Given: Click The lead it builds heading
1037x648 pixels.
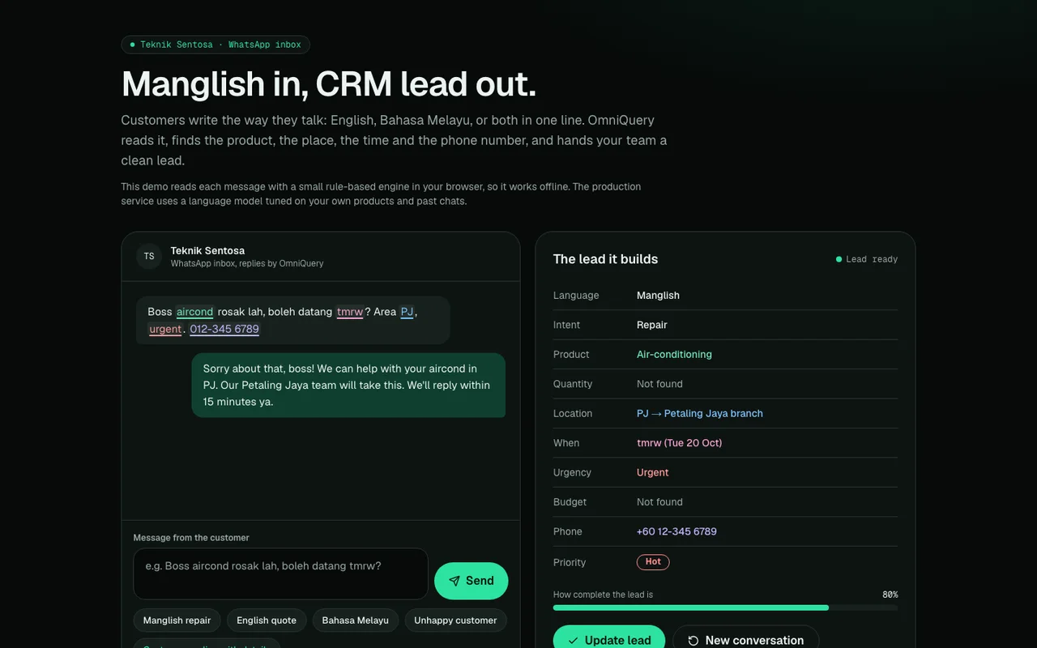Looking at the screenshot, I should [x=605, y=259].
